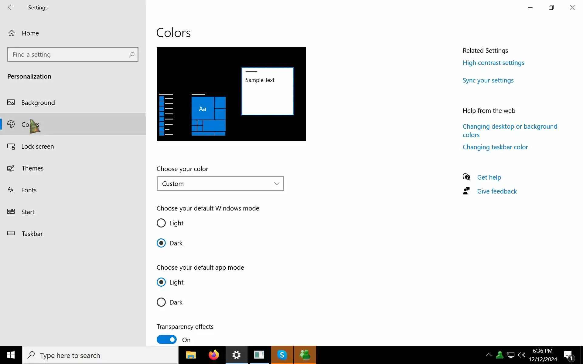Open the Background personalization page
The width and height of the screenshot is (583, 364).
[x=38, y=103]
